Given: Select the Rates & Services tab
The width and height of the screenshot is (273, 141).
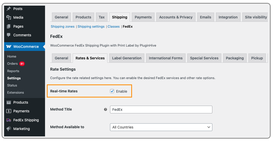Looking at the screenshot, I should (x=90, y=58).
